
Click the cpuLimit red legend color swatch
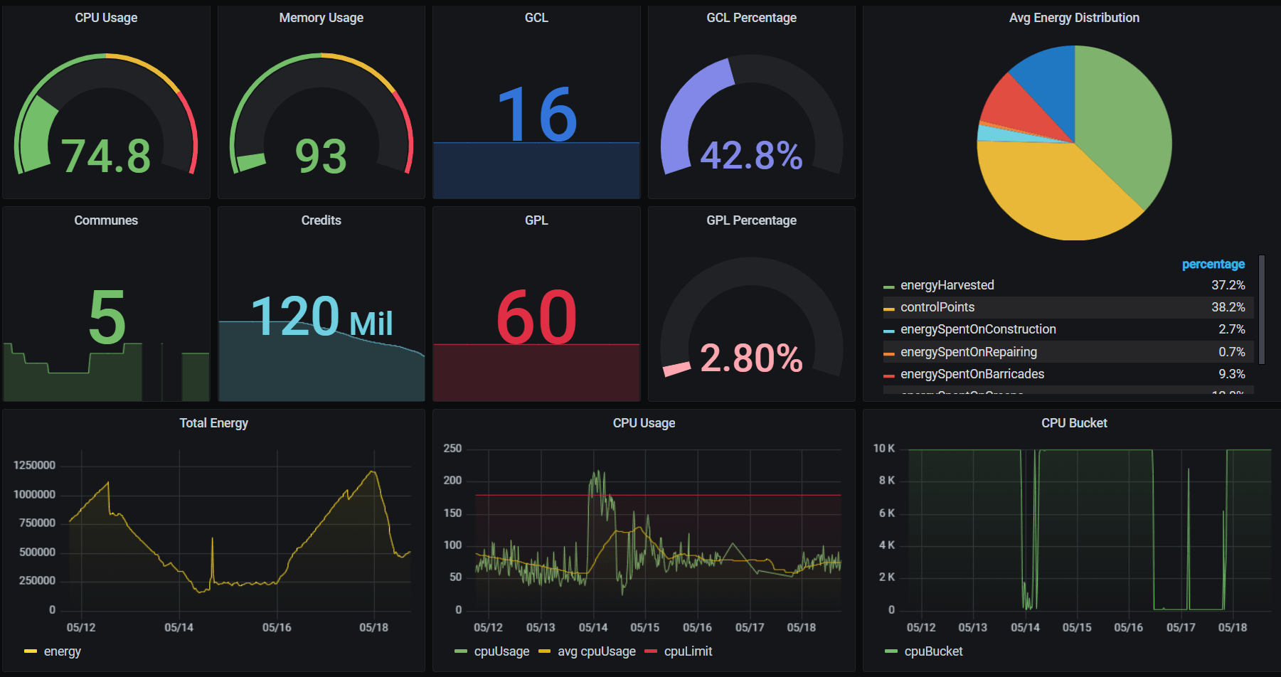point(650,651)
